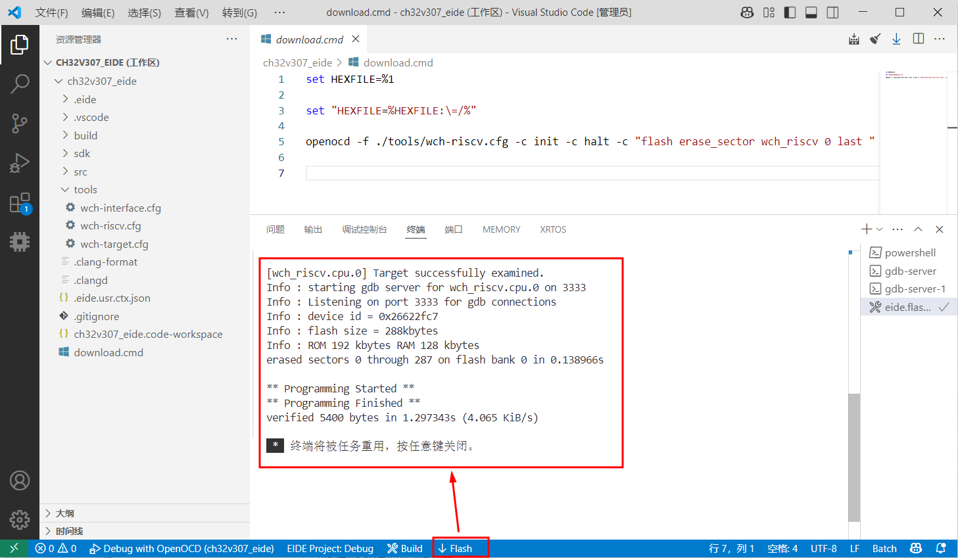Open the notifications bell
958x558 pixels.
point(941,548)
